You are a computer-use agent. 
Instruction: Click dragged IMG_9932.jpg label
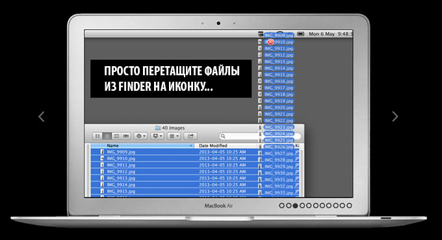point(279,186)
